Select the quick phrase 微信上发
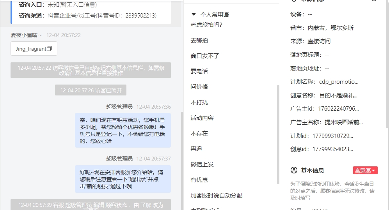Screen dimensions: 389x210 (202, 164)
